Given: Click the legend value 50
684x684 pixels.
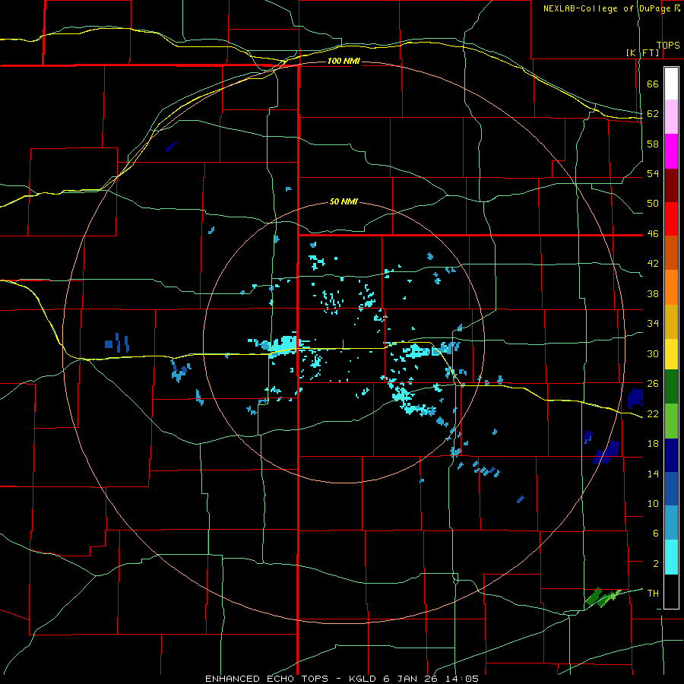Looking at the screenshot, I should pos(653,204).
